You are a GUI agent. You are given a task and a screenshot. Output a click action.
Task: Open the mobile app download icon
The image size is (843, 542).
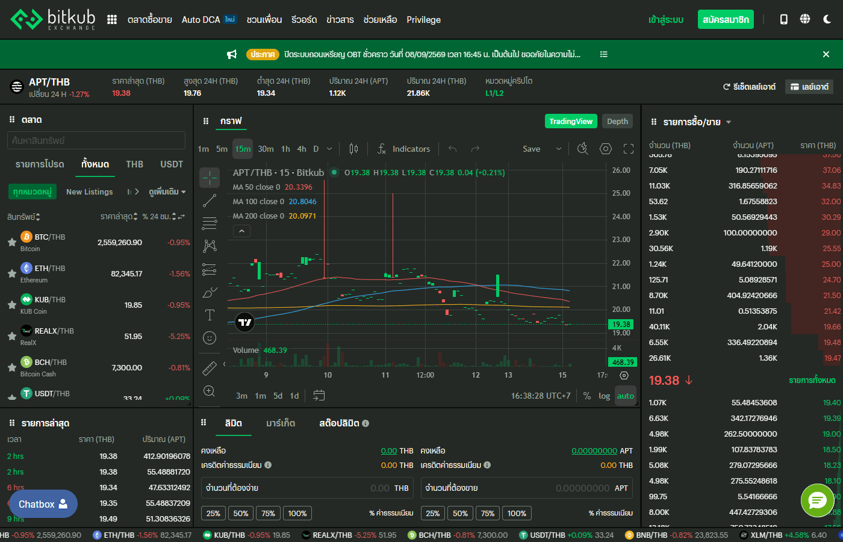coord(783,19)
